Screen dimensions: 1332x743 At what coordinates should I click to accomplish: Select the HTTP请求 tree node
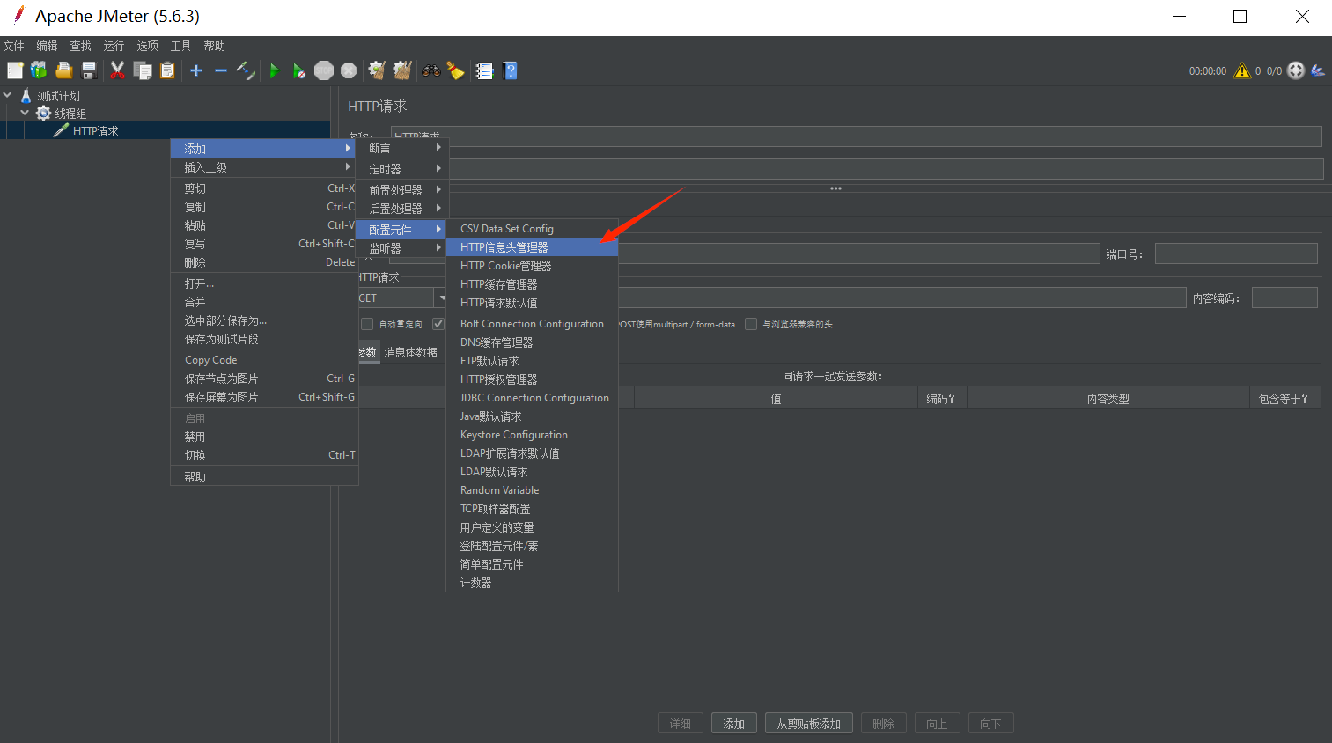click(85, 131)
